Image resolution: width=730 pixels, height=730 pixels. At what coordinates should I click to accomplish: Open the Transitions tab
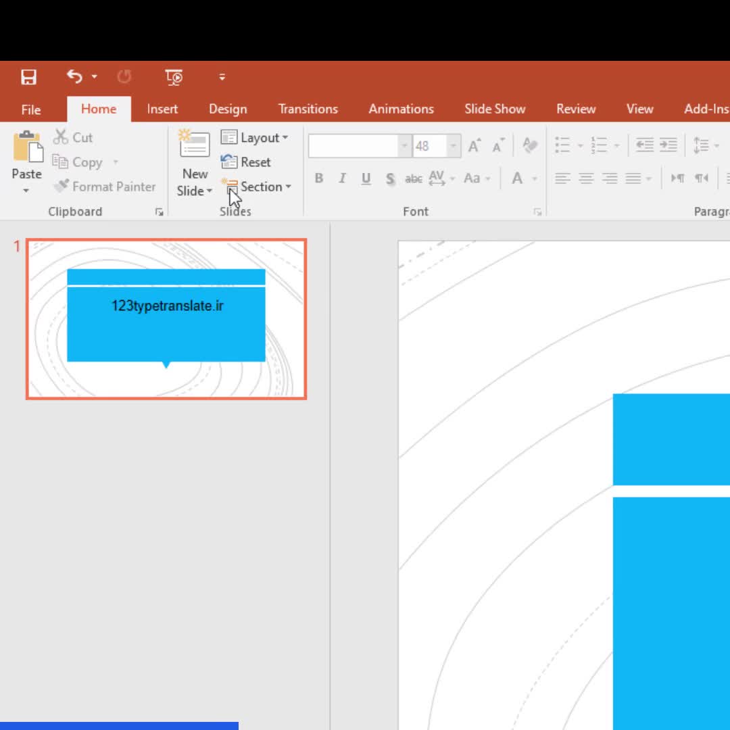point(308,109)
